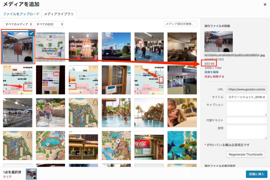Click the 1点を選択済 selection count
The width and height of the screenshot is (270, 180).
[x=12, y=172]
